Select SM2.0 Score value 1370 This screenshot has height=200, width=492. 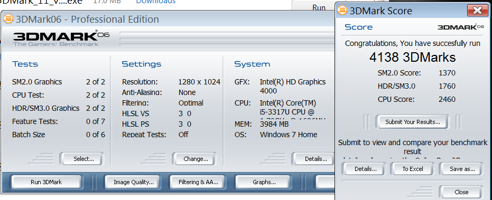447,73
